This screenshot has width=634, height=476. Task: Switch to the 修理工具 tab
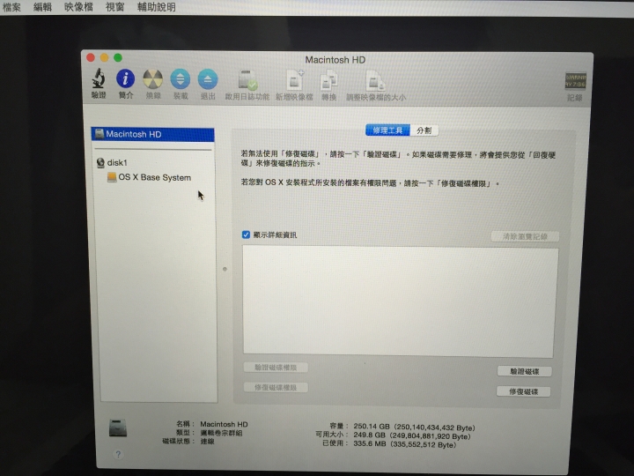(x=387, y=130)
